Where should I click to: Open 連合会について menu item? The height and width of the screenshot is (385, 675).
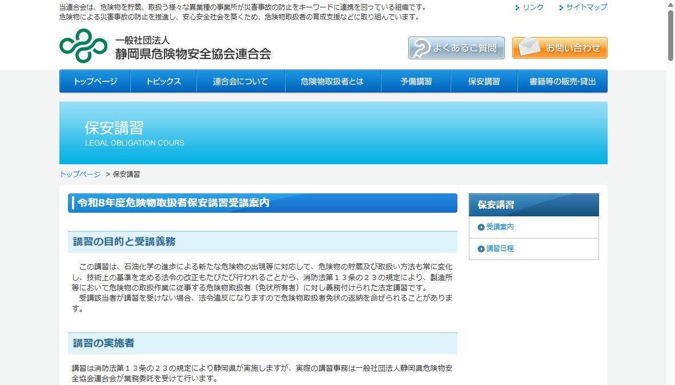pos(240,82)
